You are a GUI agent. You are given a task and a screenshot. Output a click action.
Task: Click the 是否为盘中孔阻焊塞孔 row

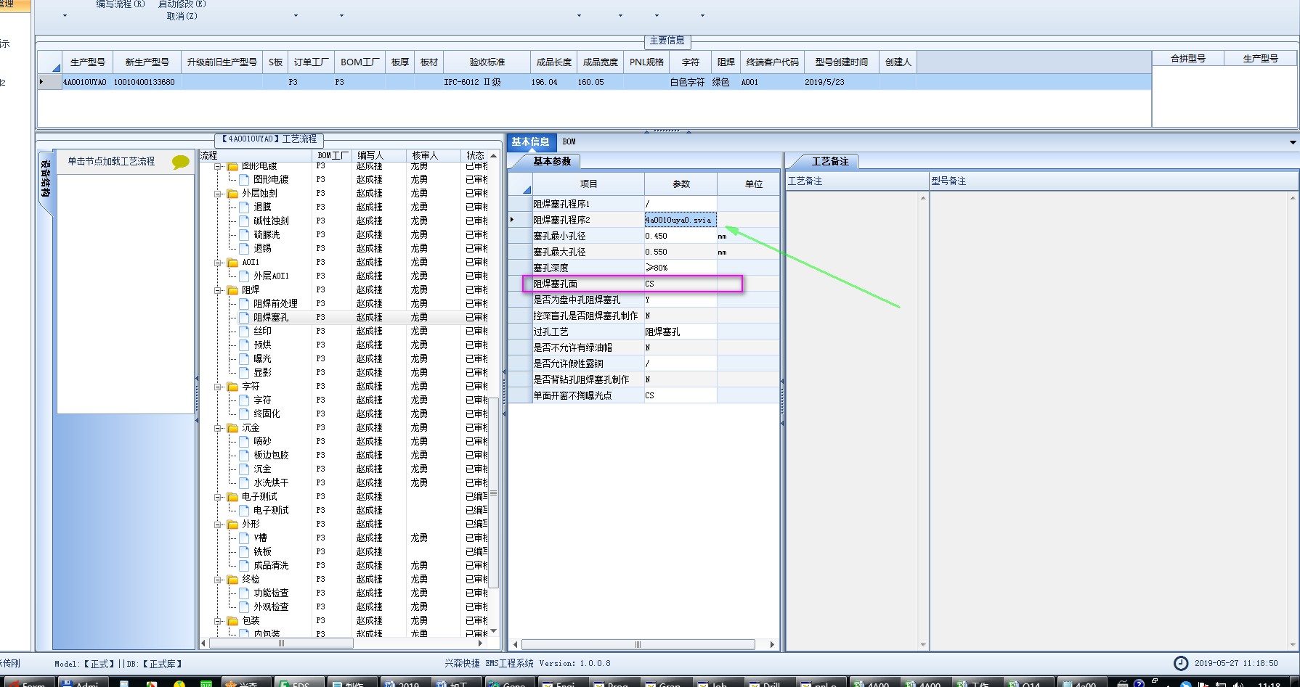coord(643,300)
